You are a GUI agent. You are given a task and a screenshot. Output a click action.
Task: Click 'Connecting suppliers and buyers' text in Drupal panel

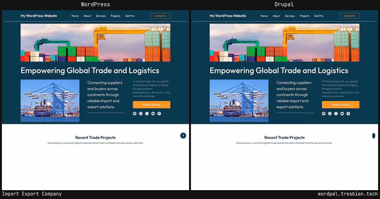tap(294, 95)
